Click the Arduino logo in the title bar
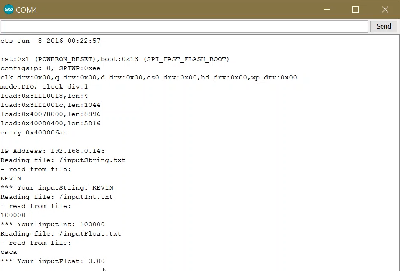The image size is (400, 271). (x=8, y=9)
